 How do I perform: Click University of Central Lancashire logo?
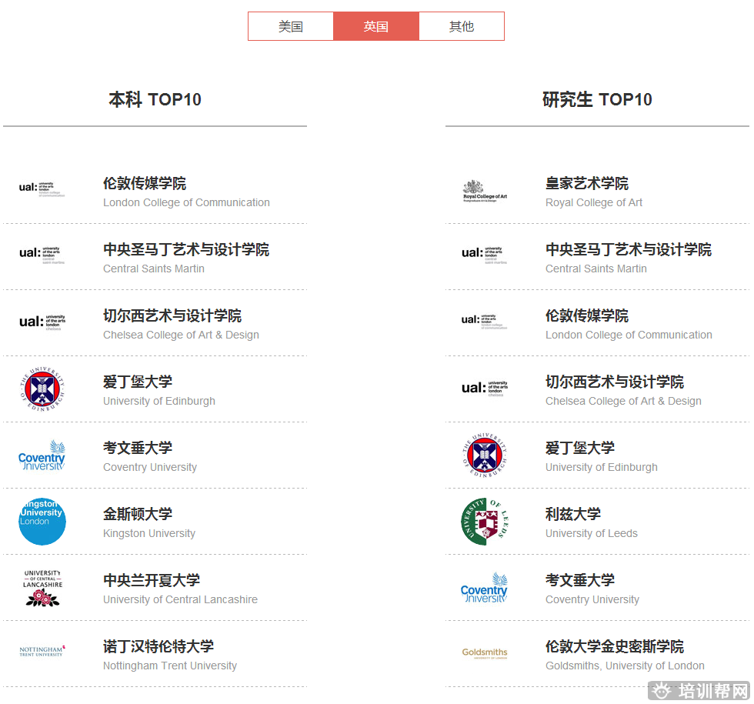(42, 588)
